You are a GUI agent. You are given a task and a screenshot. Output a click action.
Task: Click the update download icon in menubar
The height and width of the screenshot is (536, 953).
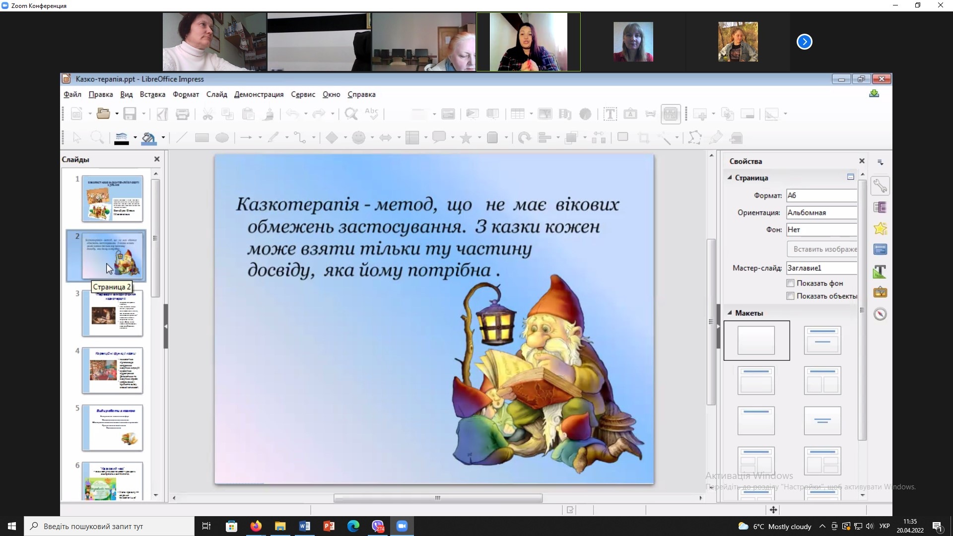coord(874,93)
